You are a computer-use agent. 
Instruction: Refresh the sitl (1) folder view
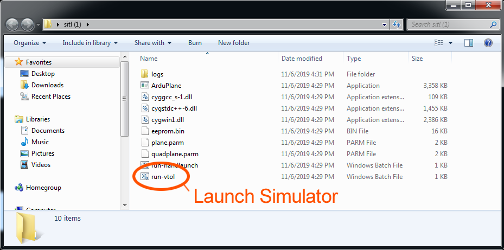[397, 24]
